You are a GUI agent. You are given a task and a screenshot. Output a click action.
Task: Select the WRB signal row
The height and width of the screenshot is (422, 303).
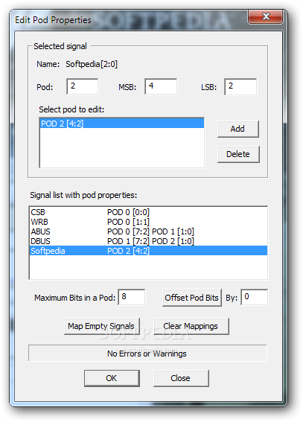point(148,222)
